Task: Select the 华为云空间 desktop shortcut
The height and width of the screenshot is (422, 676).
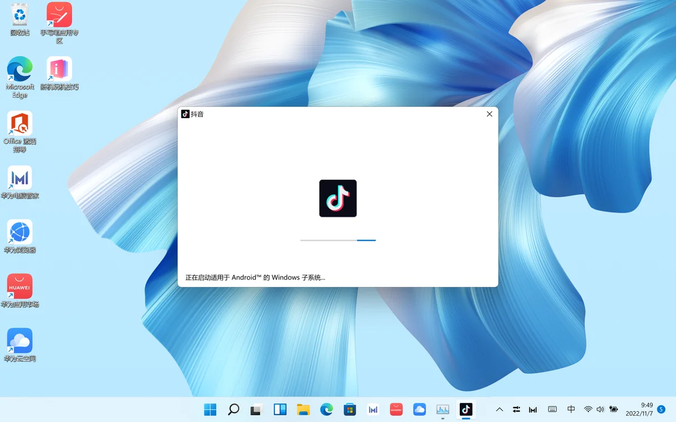Action: point(20,345)
